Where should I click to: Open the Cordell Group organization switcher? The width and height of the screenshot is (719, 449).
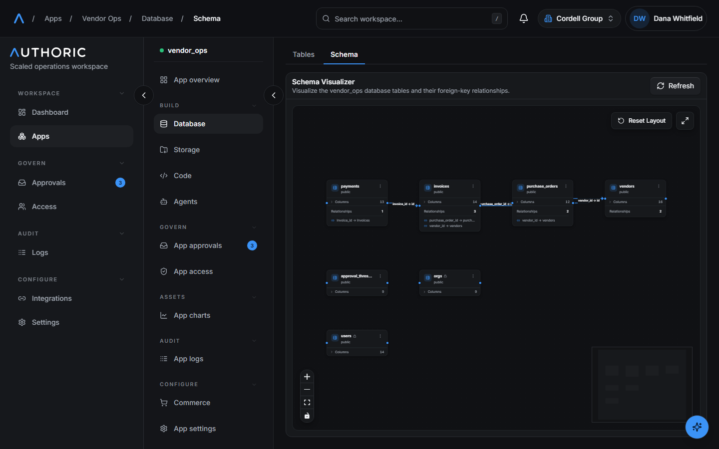pyautogui.click(x=579, y=18)
